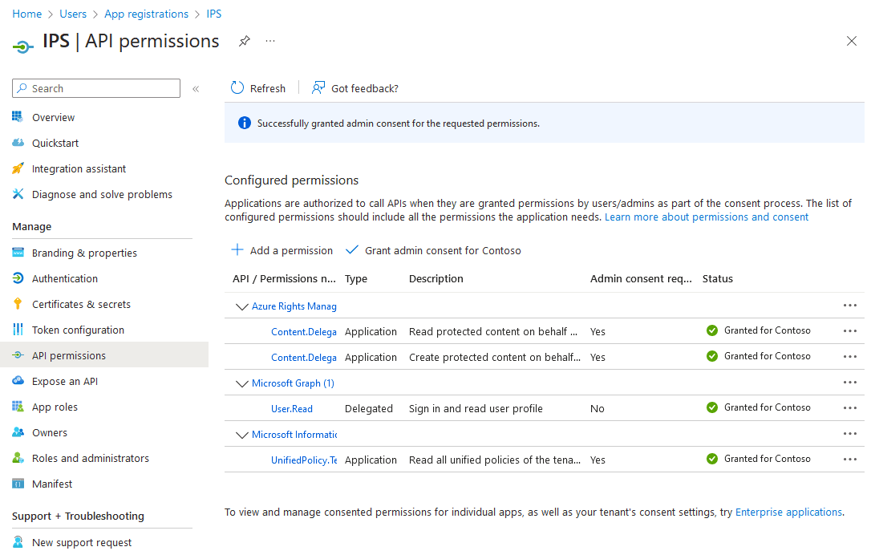
Task: Open Overview from the sidebar
Action: tap(54, 117)
